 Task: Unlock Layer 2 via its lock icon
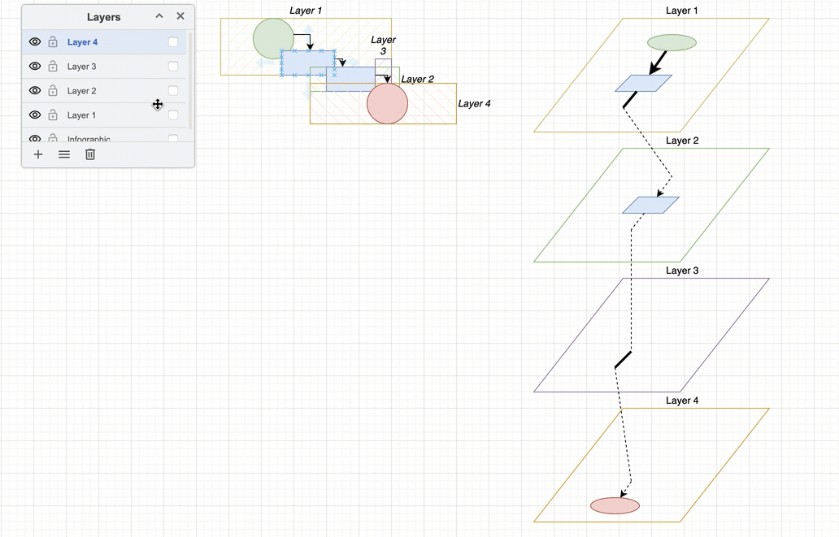pos(52,90)
